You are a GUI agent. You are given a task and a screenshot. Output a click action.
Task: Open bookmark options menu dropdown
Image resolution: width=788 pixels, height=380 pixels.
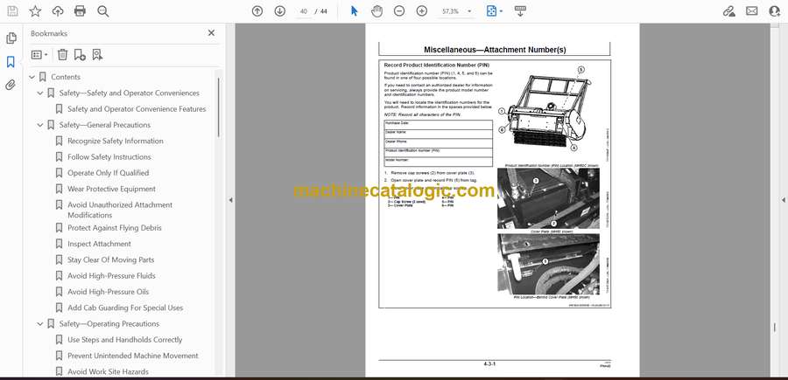click(x=39, y=55)
